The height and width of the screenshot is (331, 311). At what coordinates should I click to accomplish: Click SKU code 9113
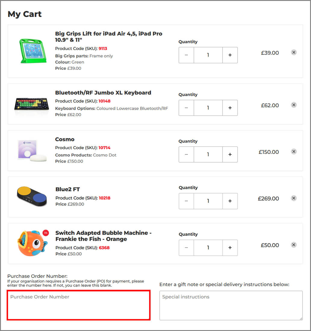pos(103,48)
